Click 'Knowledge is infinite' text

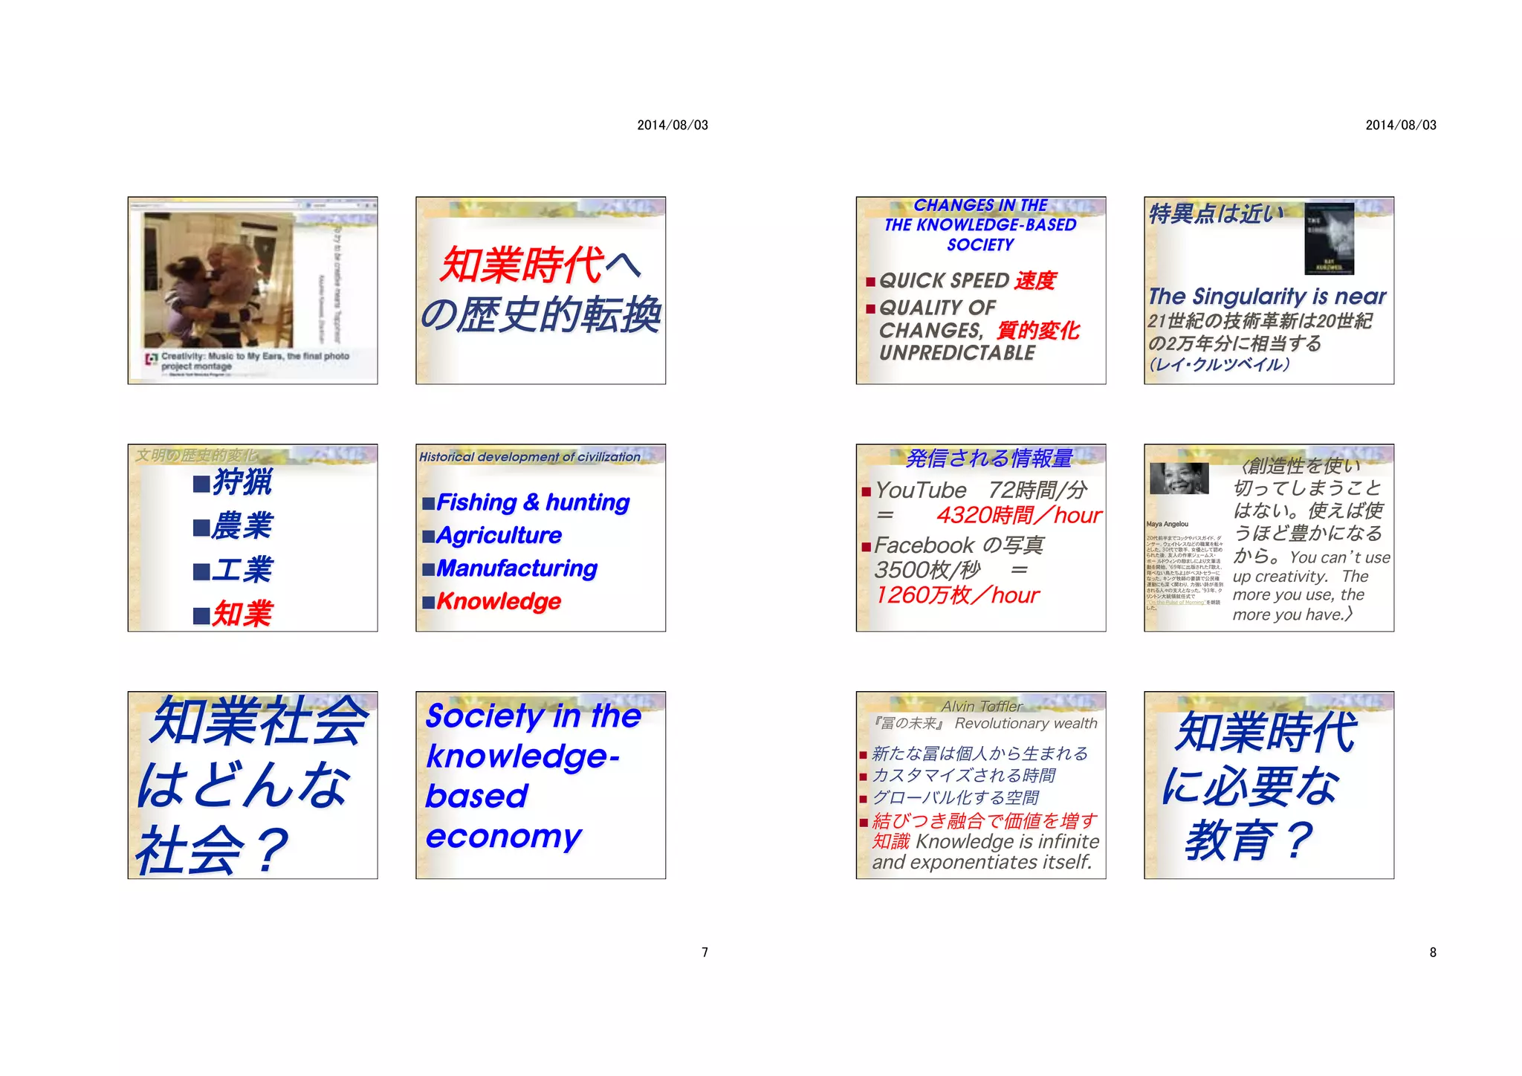pyautogui.click(x=1008, y=842)
